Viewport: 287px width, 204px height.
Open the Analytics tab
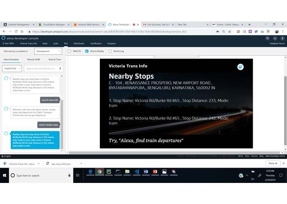click(x=111, y=43)
